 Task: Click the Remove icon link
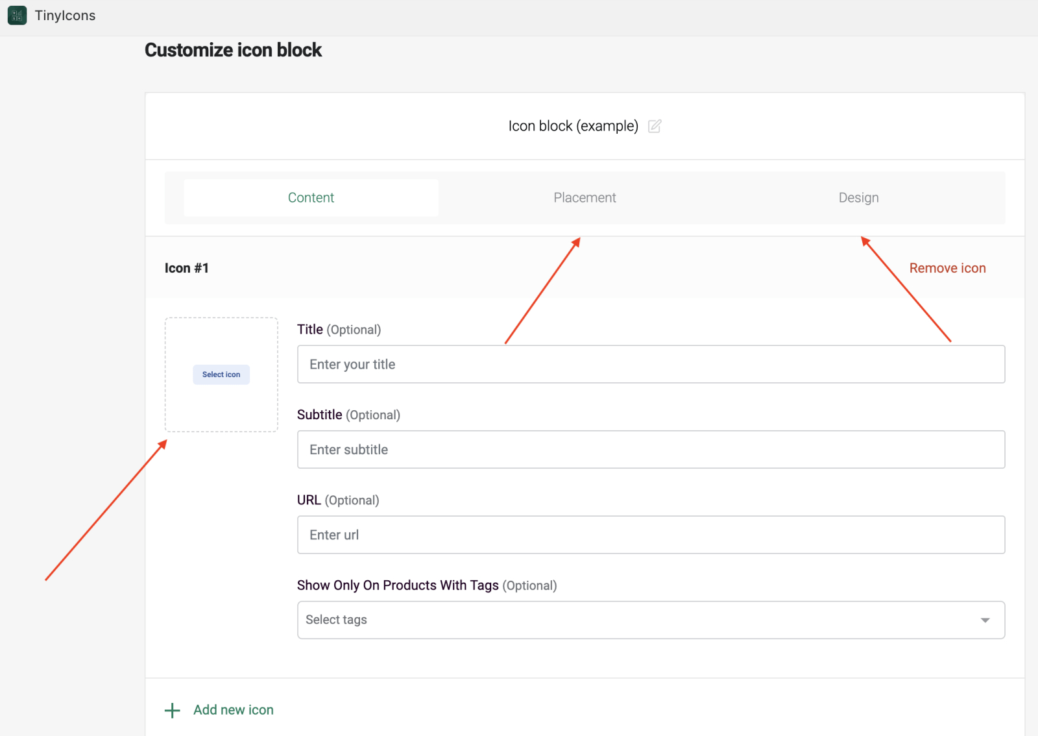[947, 267]
